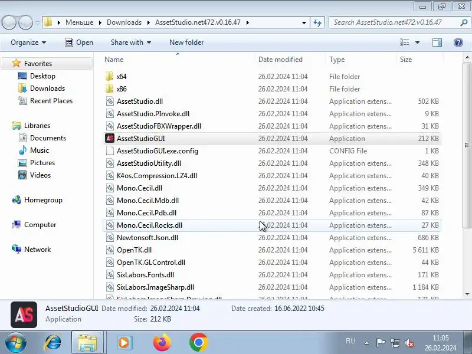Open recent pages dropdown arrow
This screenshot has height=354, width=472.
[x=37, y=22]
